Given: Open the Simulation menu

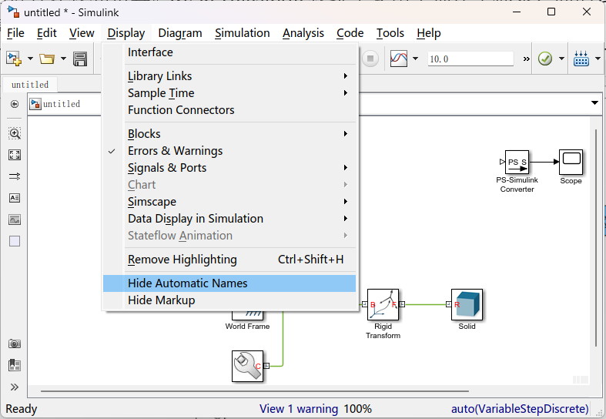Looking at the screenshot, I should 243,33.
